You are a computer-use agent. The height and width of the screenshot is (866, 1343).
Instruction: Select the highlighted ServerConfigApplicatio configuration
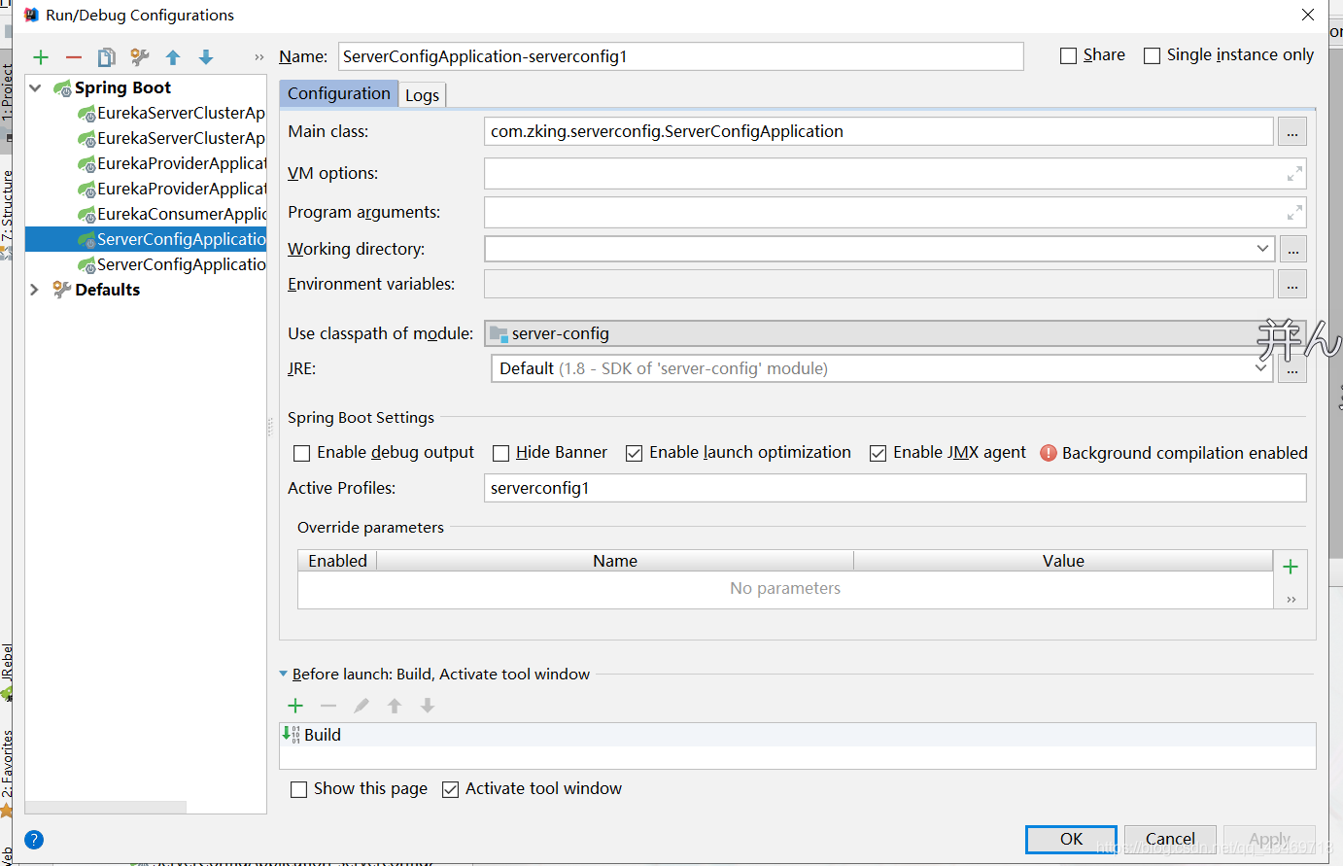[146, 239]
